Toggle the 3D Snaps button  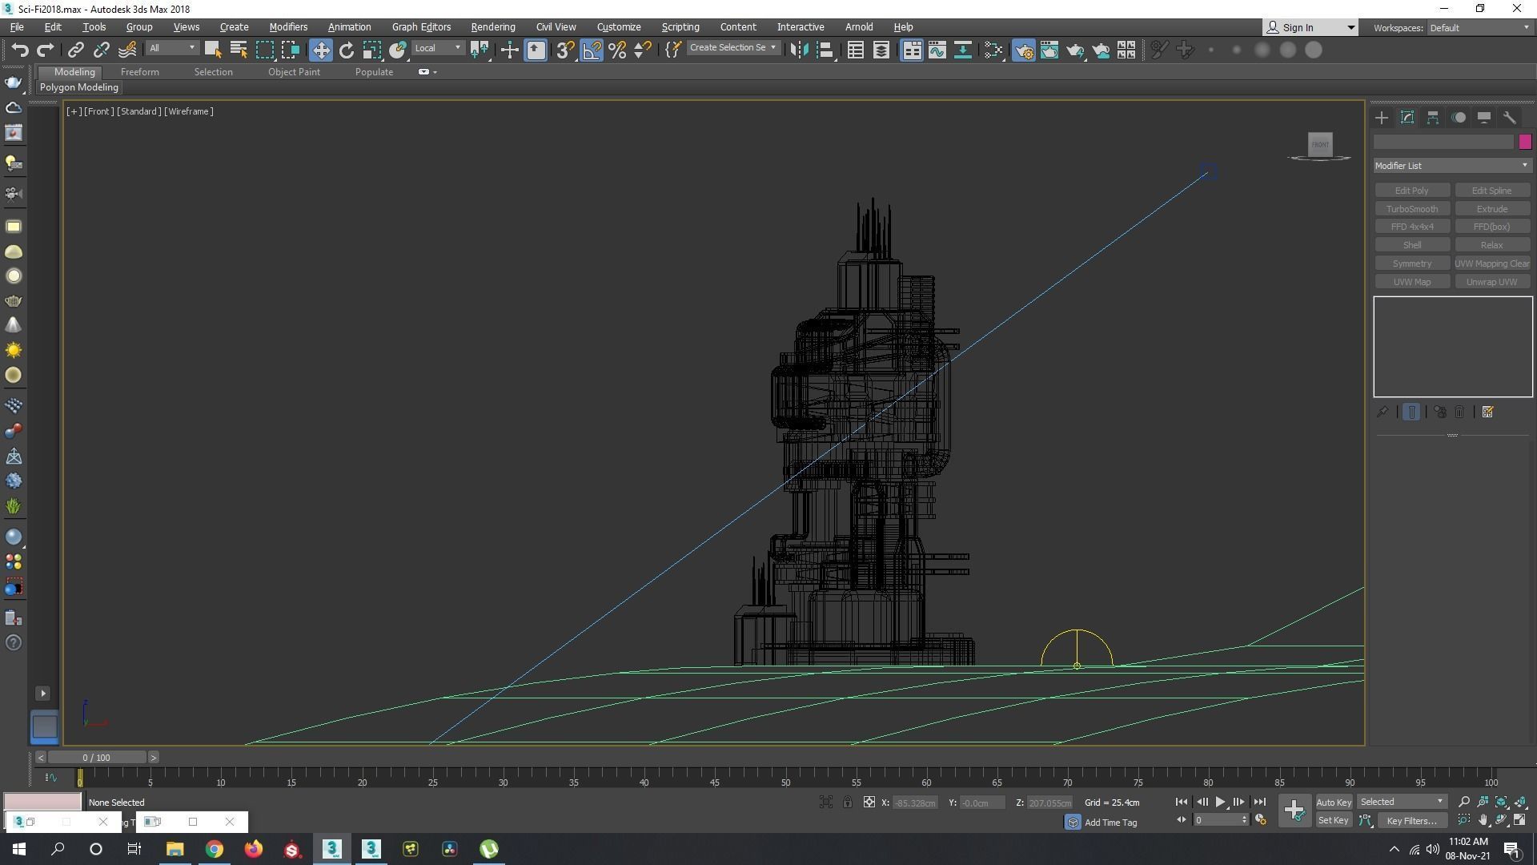pos(565,50)
